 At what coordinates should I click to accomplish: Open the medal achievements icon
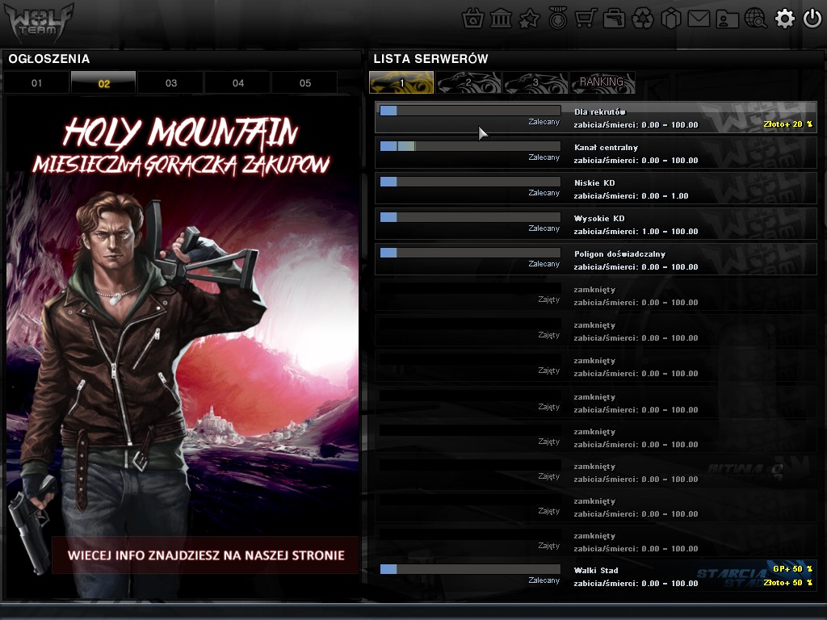(x=557, y=19)
